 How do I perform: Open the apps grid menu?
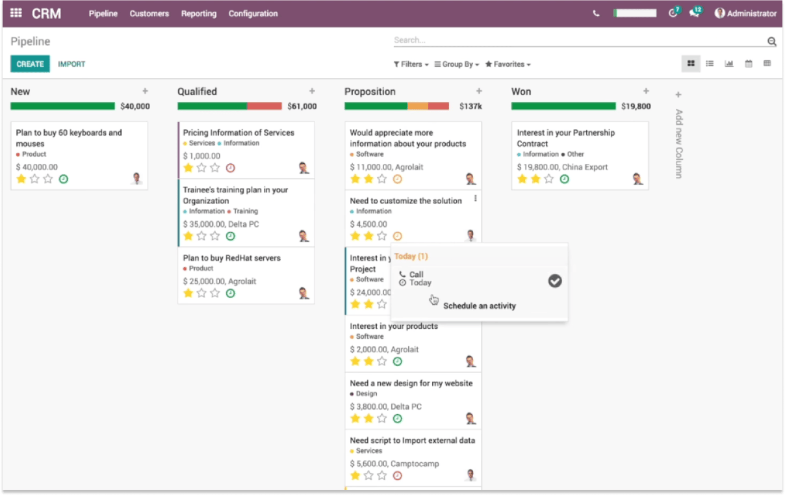point(16,13)
